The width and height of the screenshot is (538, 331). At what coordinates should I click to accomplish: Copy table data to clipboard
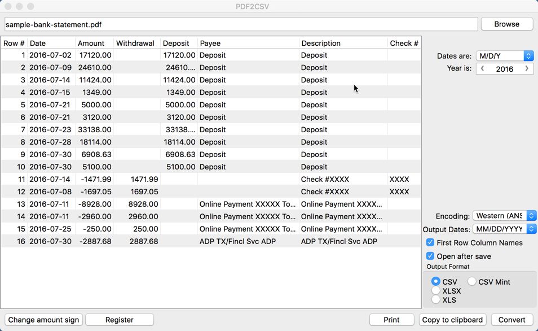coord(452,320)
